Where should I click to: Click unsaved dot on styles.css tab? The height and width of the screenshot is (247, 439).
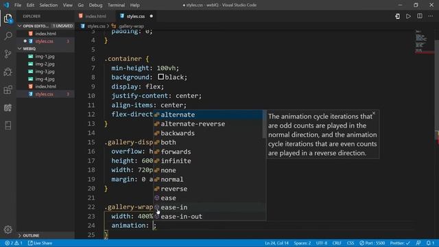(151, 16)
